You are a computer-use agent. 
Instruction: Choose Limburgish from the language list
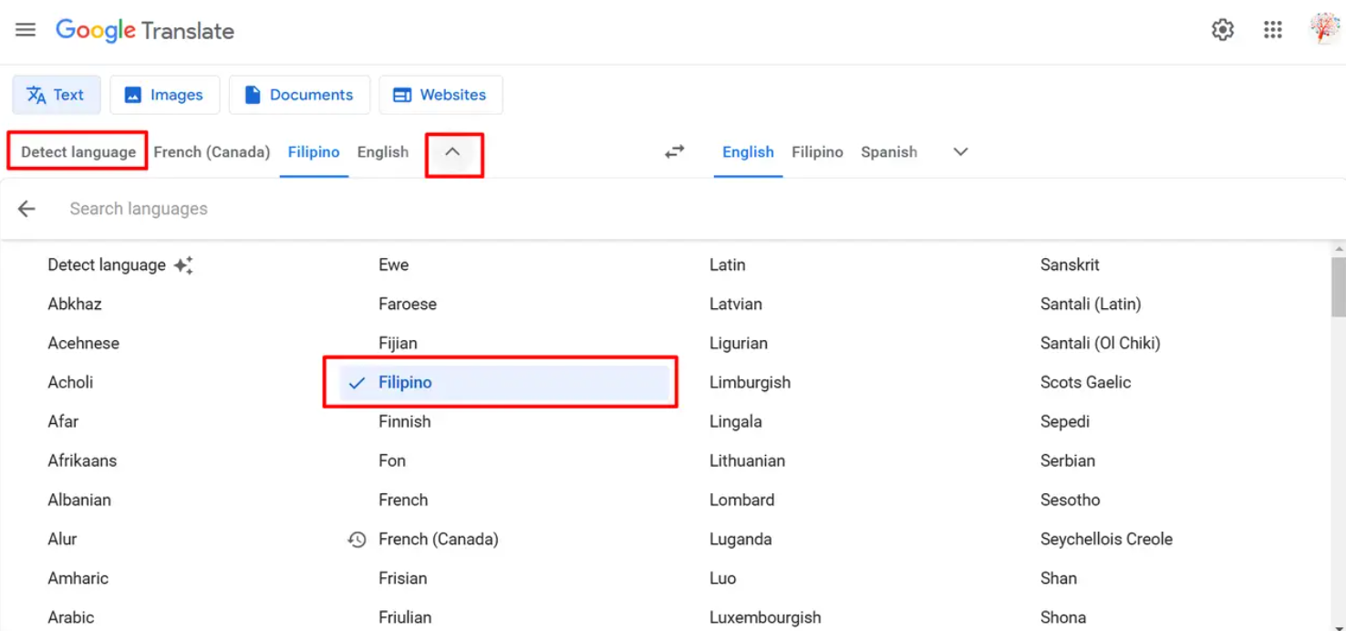pos(750,383)
